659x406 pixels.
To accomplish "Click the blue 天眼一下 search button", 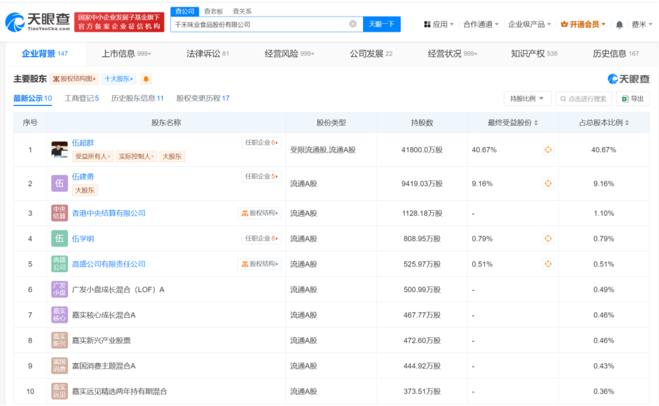I will pos(382,24).
